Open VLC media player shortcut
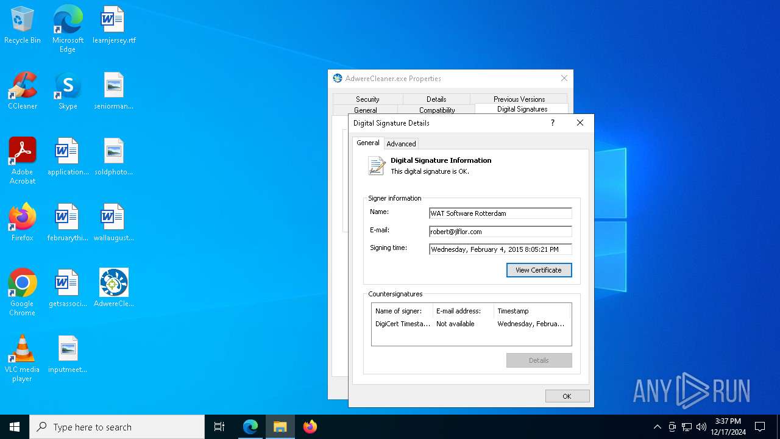Image resolution: width=780 pixels, height=439 pixels. (x=23, y=358)
